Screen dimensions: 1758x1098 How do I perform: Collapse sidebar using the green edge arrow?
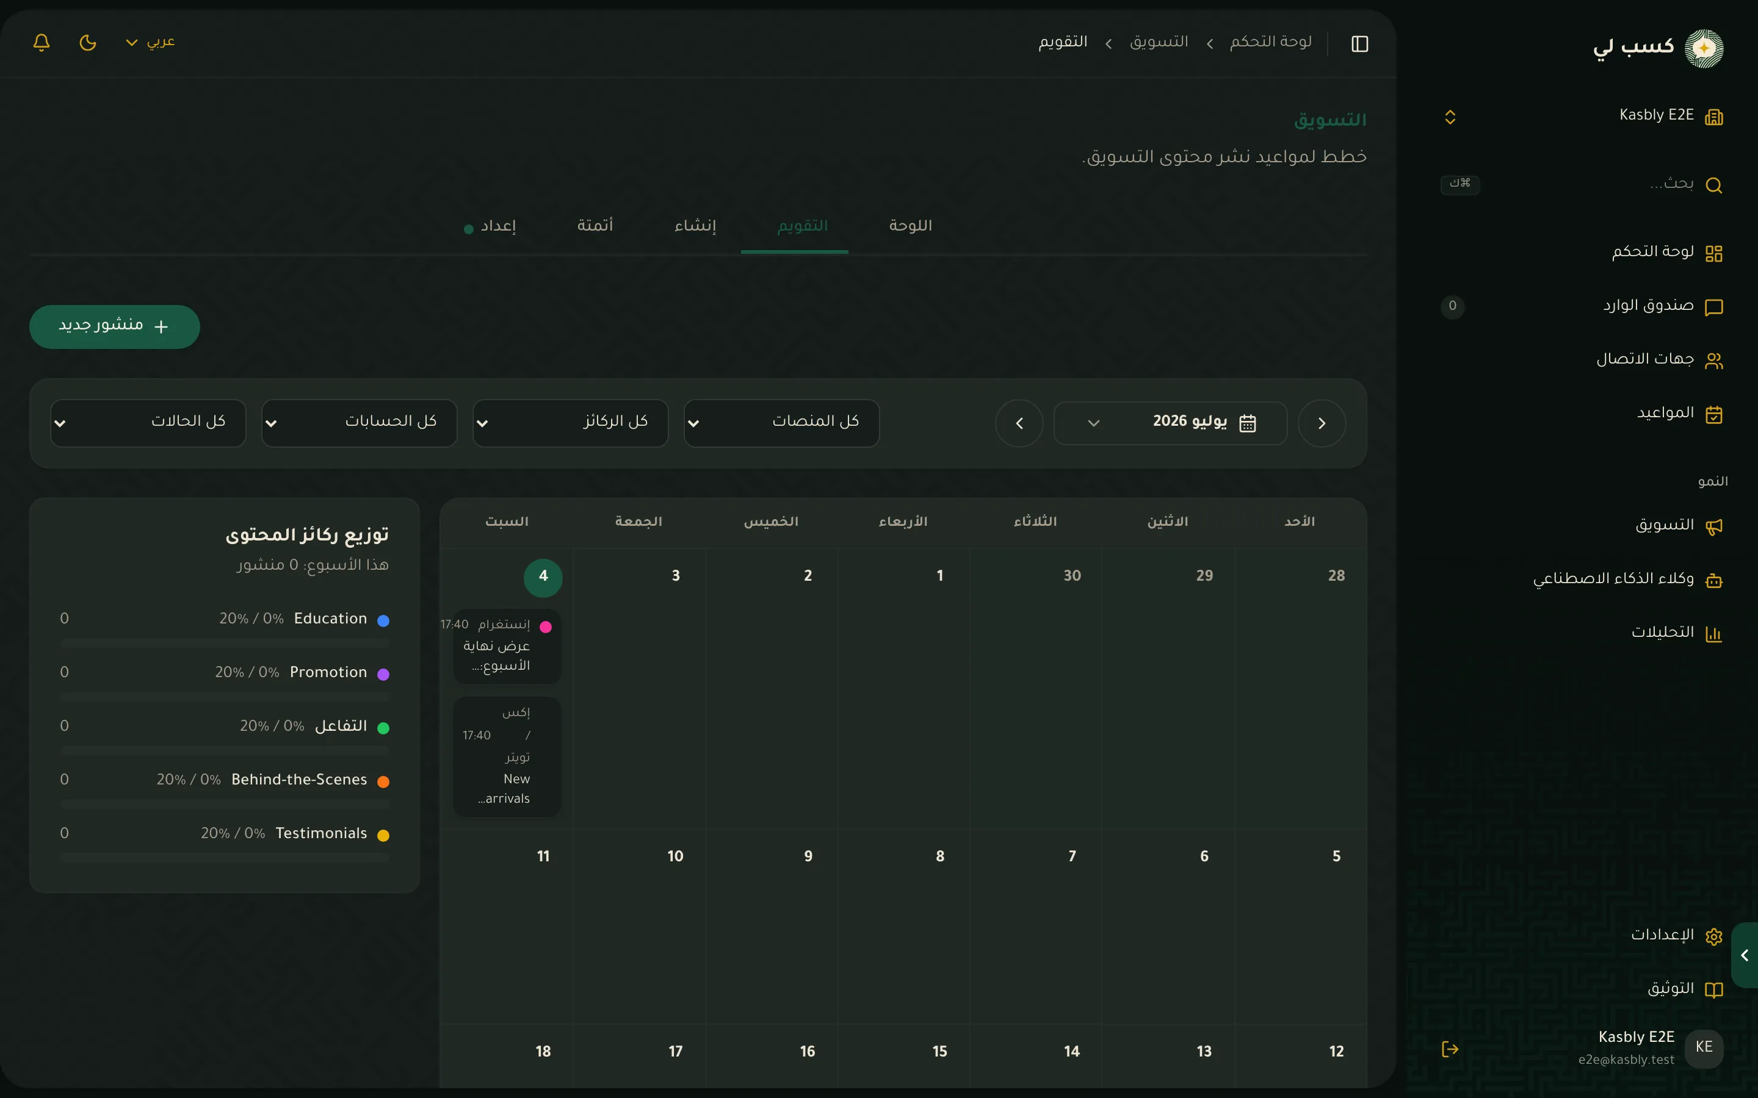point(1745,955)
